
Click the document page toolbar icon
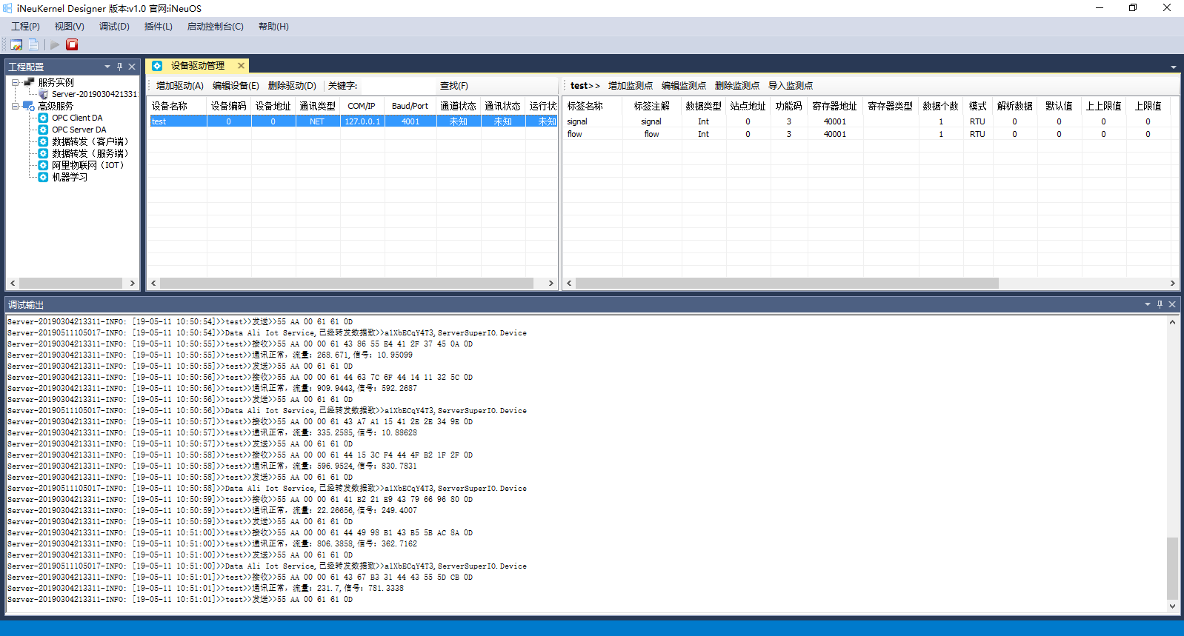[x=34, y=44]
